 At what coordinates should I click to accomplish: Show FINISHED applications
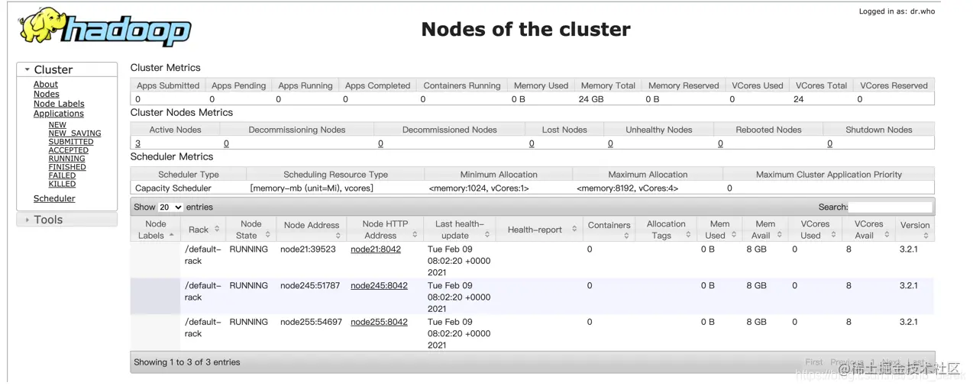point(67,167)
